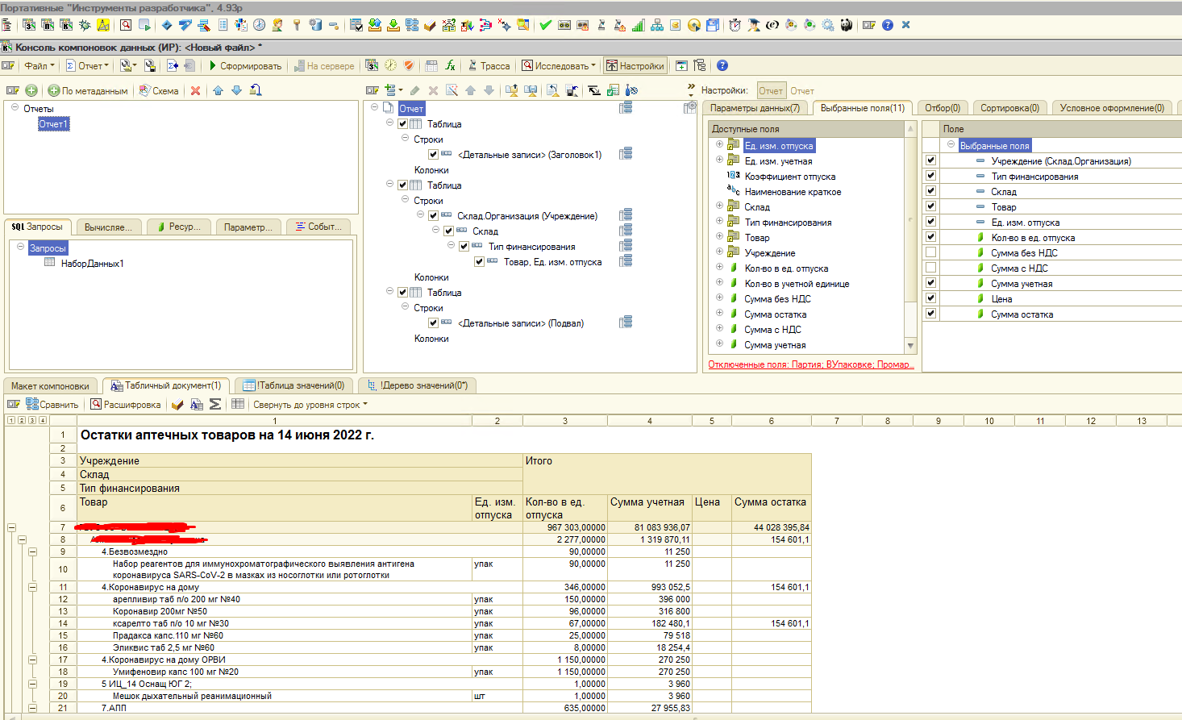
Task: Click the structure tree icon beside Настройки
Action: (x=700, y=65)
